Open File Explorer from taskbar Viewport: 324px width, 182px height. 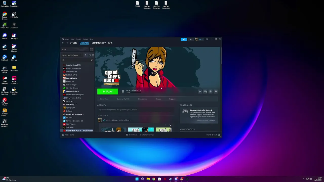point(148,179)
